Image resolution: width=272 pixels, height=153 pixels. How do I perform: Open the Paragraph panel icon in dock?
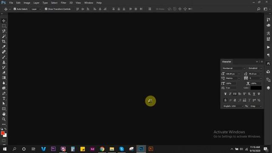coord(268,55)
